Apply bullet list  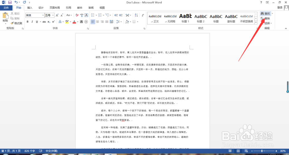[x=93, y=15]
